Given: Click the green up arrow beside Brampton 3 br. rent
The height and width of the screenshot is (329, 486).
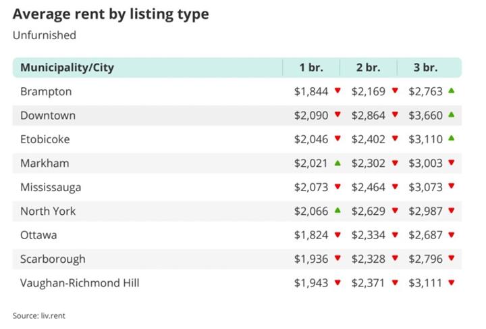Looking at the screenshot, I should coord(451,91).
